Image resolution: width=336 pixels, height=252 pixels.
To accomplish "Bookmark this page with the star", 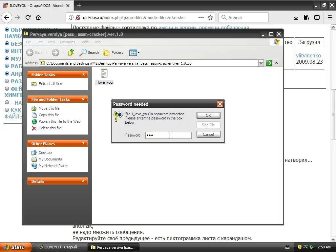I will pos(210,17).
